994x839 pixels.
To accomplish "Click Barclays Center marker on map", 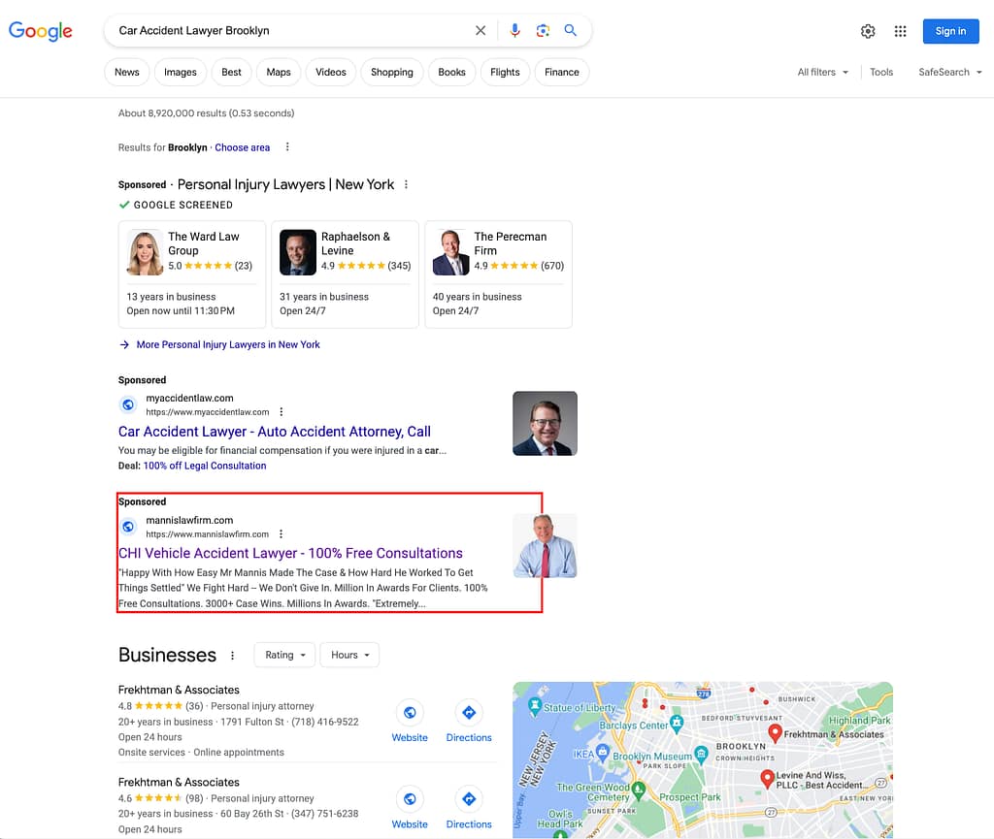I will [677, 722].
